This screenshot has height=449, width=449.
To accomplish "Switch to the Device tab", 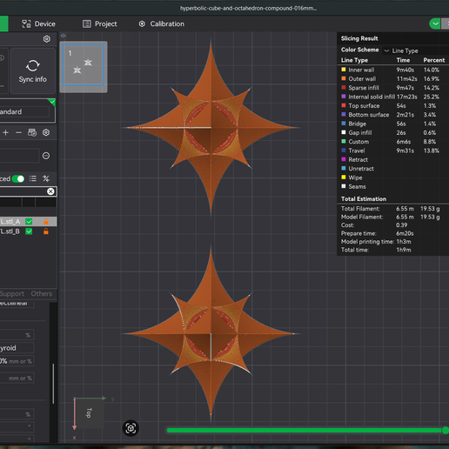I will [x=38, y=23].
